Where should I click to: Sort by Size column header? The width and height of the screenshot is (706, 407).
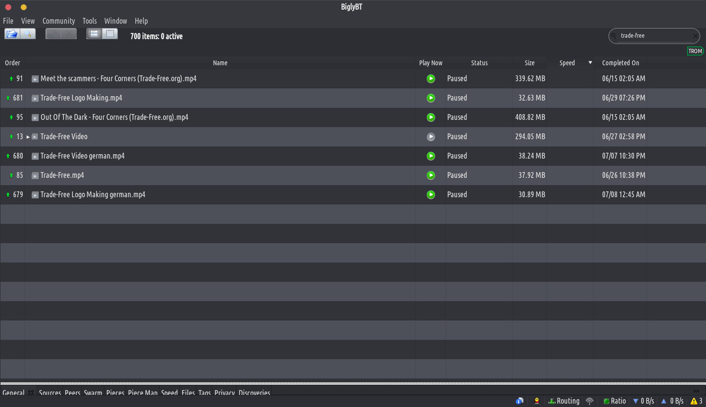click(x=530, y=63)
